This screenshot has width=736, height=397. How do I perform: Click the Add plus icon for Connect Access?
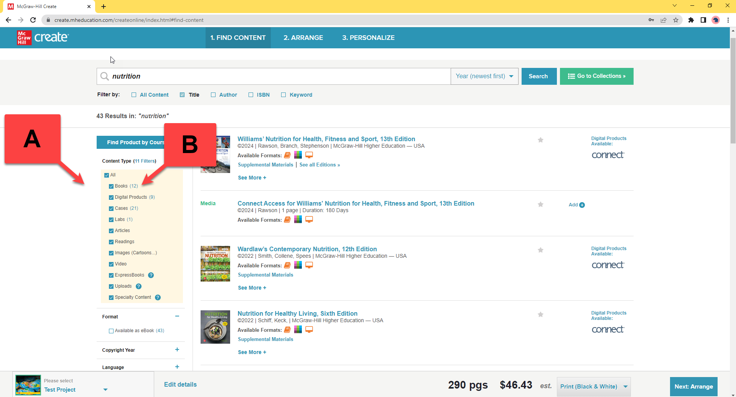coord(582,205)
